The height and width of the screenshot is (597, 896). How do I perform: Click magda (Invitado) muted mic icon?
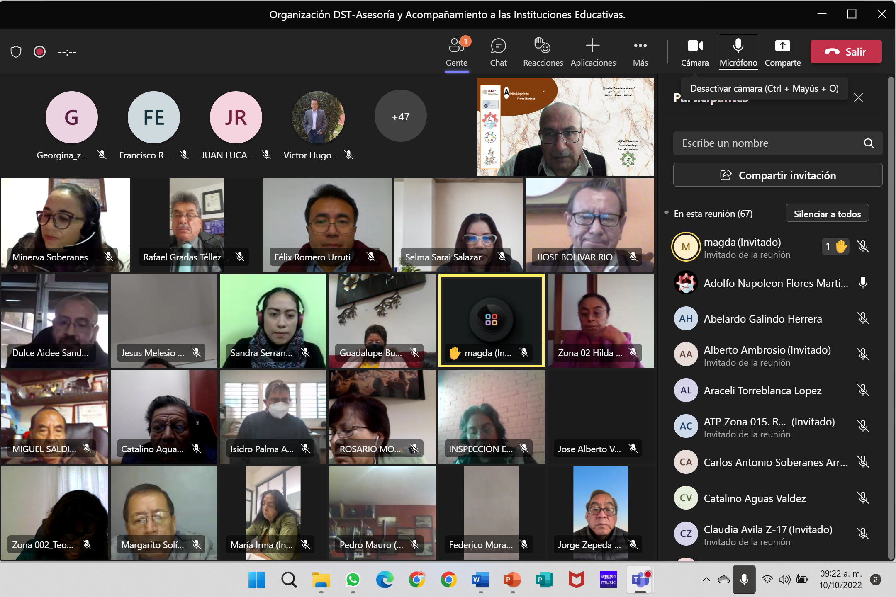pyautogui.click(x=863, y=247)
